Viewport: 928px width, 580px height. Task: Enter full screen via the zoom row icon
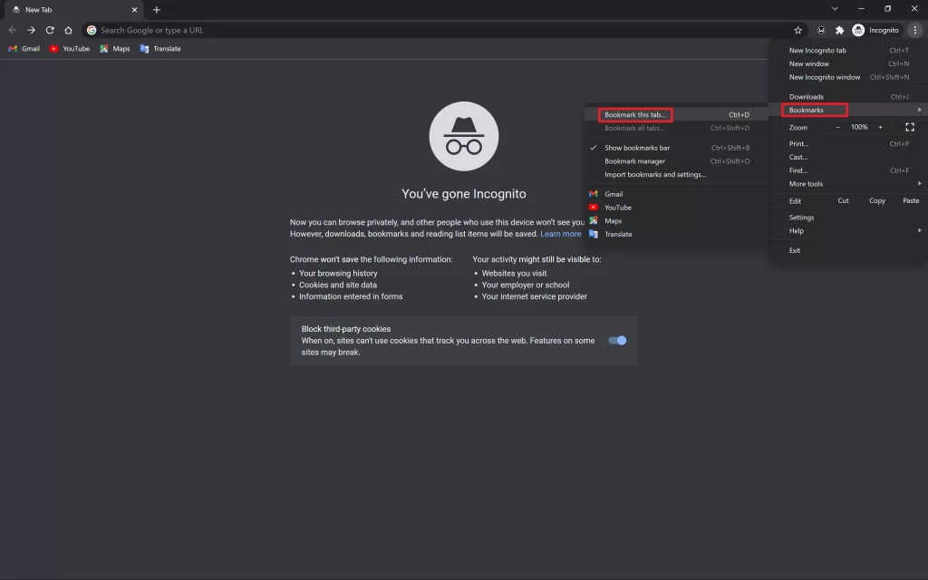[x=910, y=127]
